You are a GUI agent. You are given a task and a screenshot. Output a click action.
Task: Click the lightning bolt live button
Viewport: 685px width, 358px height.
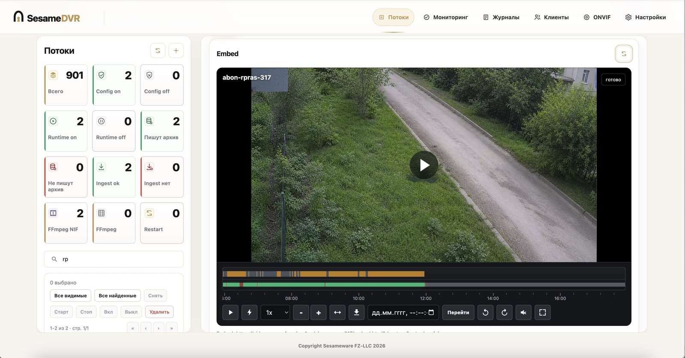249,313
